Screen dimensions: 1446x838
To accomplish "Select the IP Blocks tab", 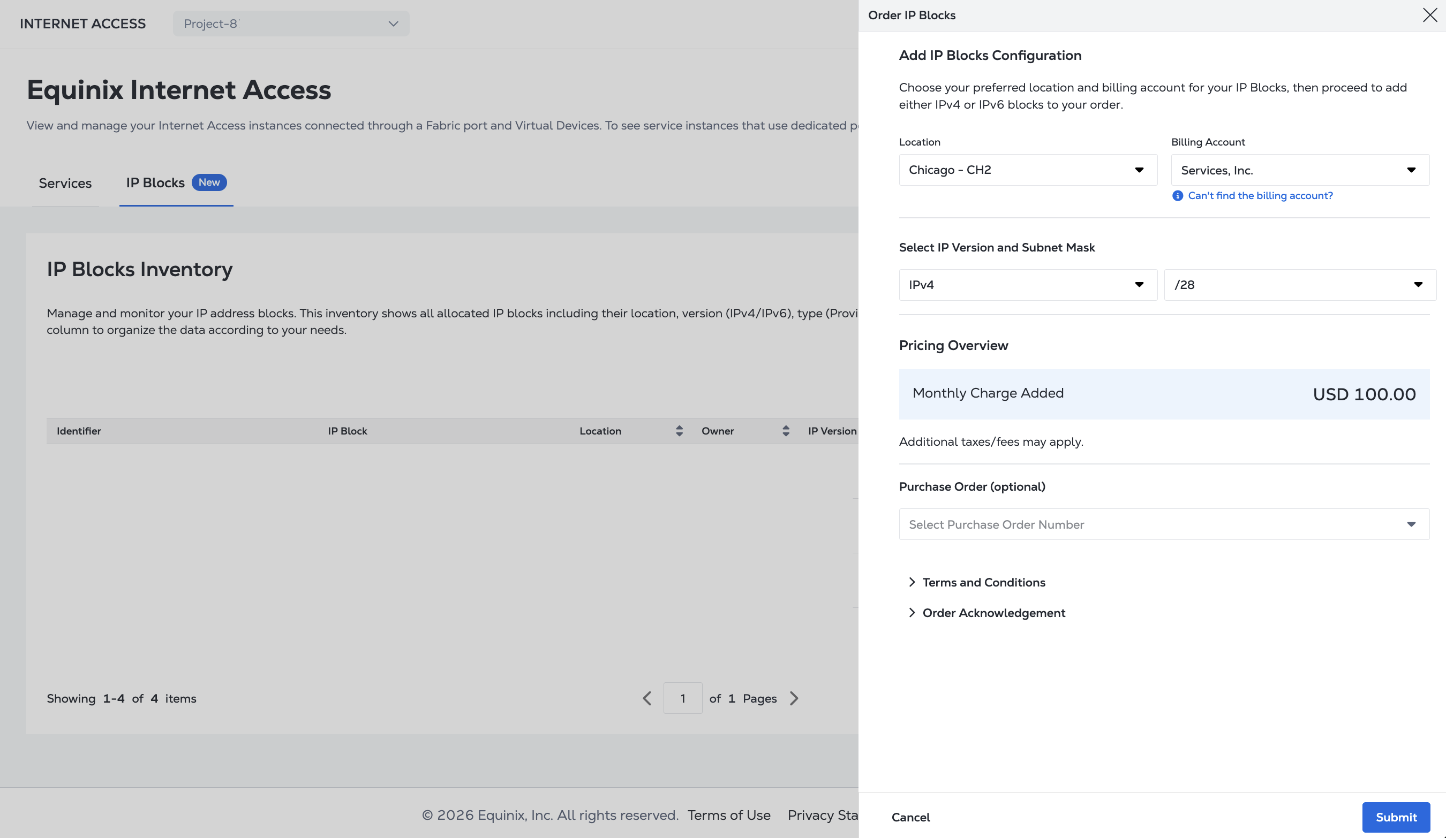I will tap(176, 183).
